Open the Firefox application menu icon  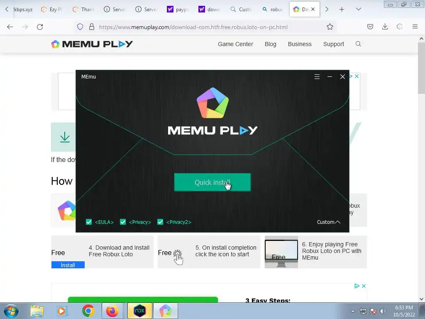click(415, 27)
